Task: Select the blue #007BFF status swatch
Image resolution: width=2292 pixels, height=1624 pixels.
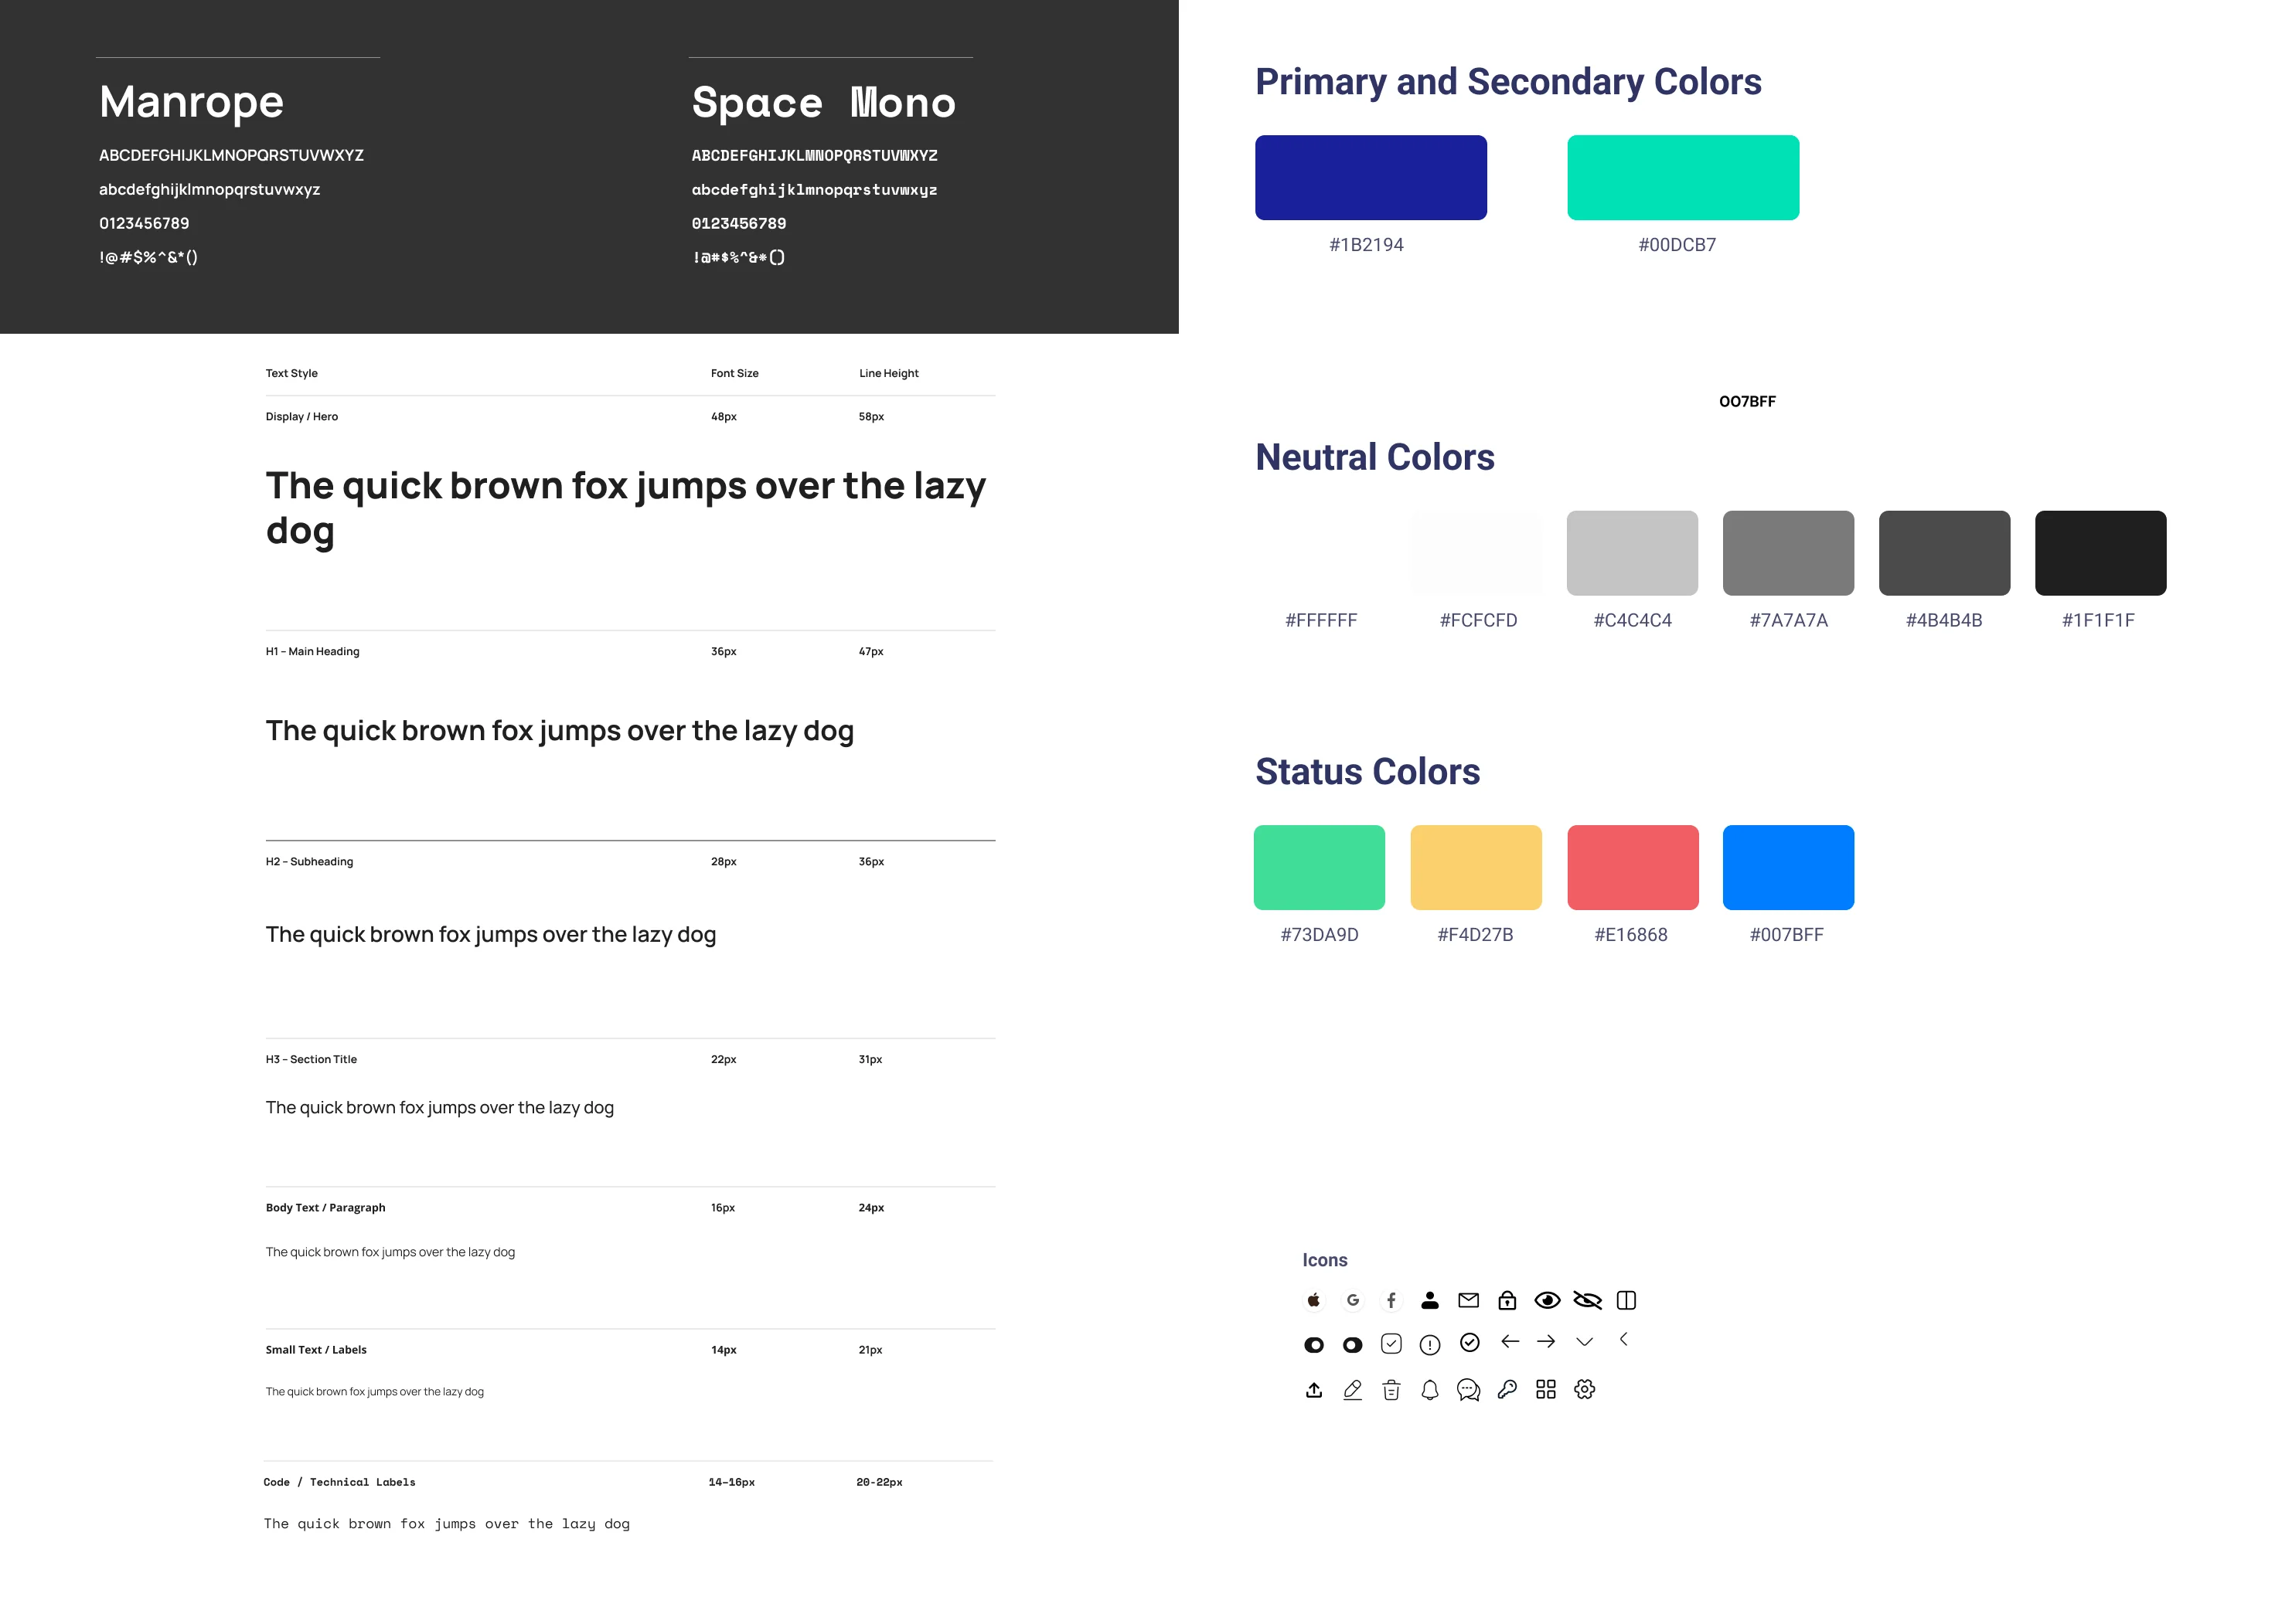Action: click(x=1788, y=867)
